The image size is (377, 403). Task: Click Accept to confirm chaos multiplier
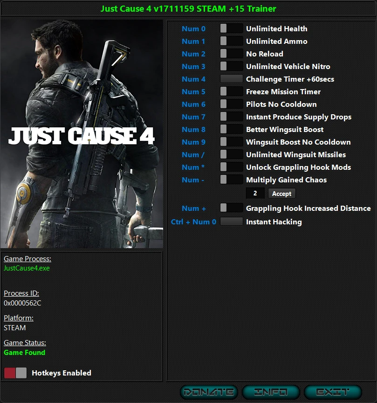click(x=281, y=193)
